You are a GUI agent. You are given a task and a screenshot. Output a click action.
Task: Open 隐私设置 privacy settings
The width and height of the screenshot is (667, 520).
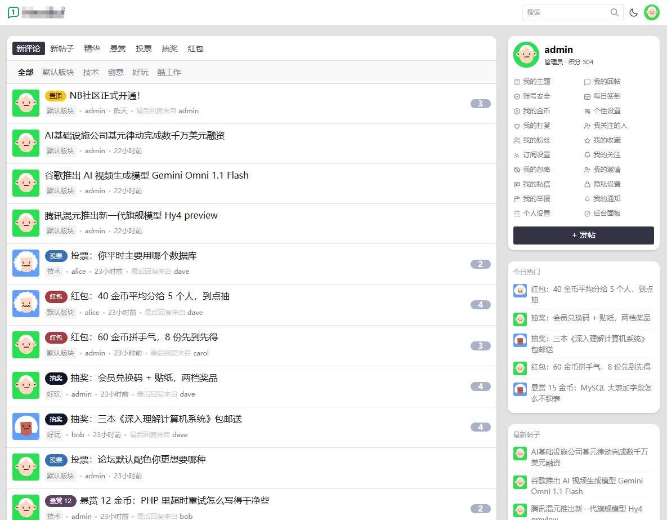(x=602, y=184)
